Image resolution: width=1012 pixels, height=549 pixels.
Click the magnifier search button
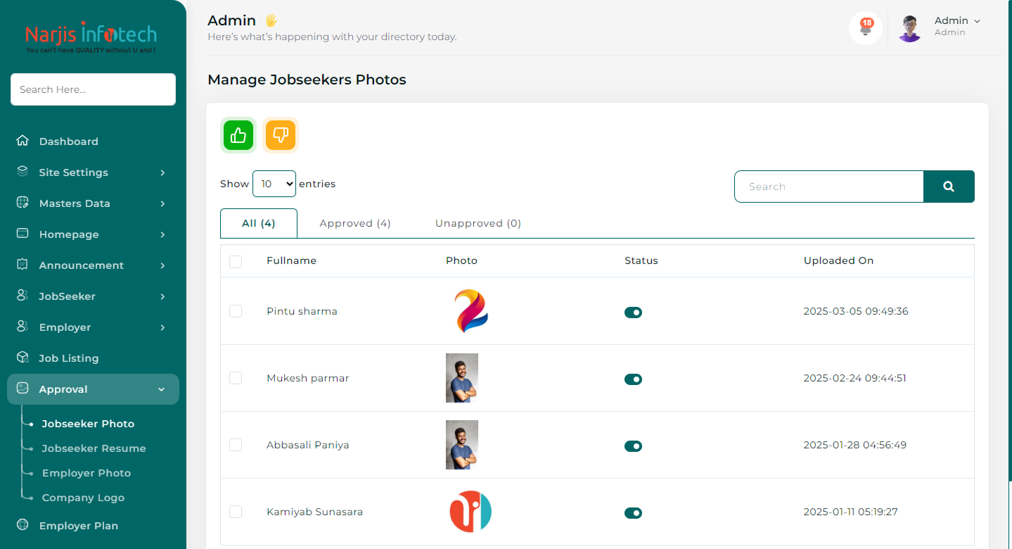point(949,187)
